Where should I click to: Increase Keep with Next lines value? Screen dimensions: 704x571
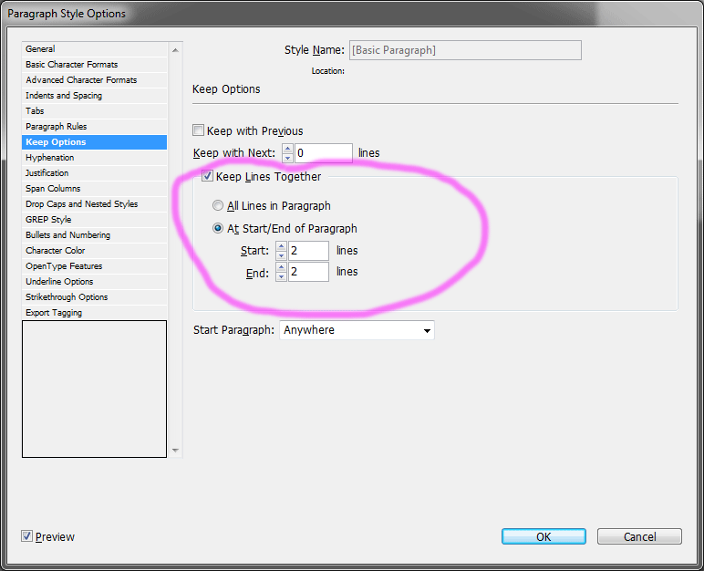pos(287,149)
